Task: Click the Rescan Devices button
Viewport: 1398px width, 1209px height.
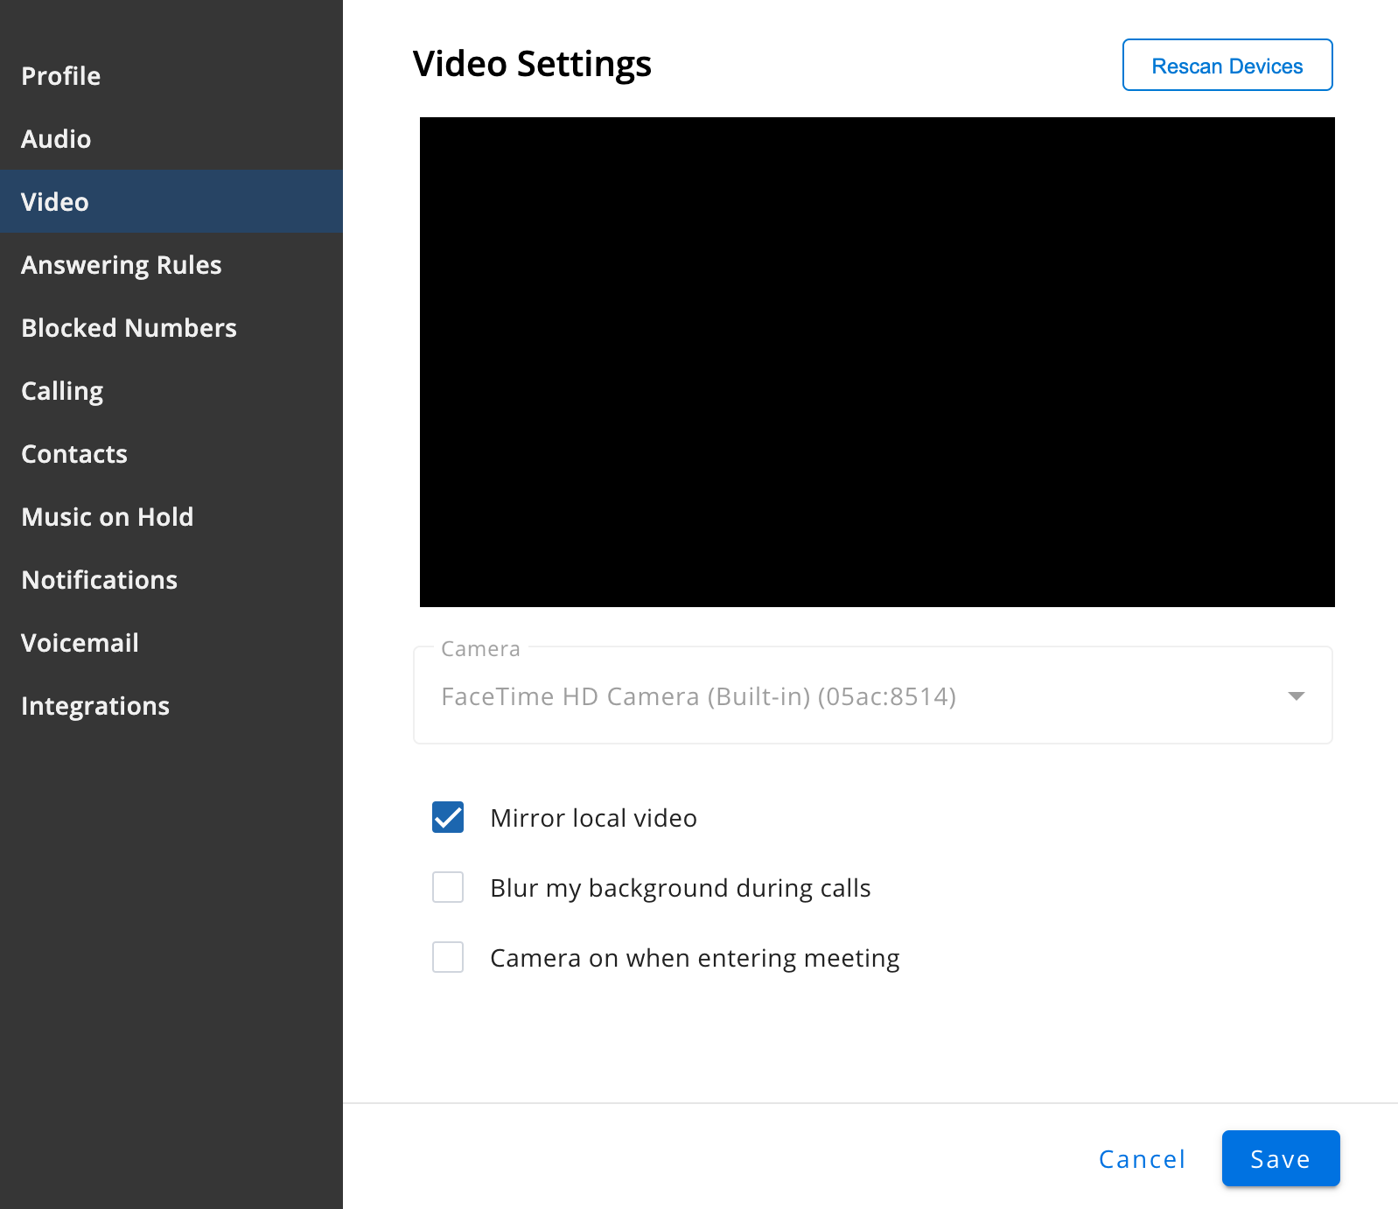Action: (x=1227, y=65)
